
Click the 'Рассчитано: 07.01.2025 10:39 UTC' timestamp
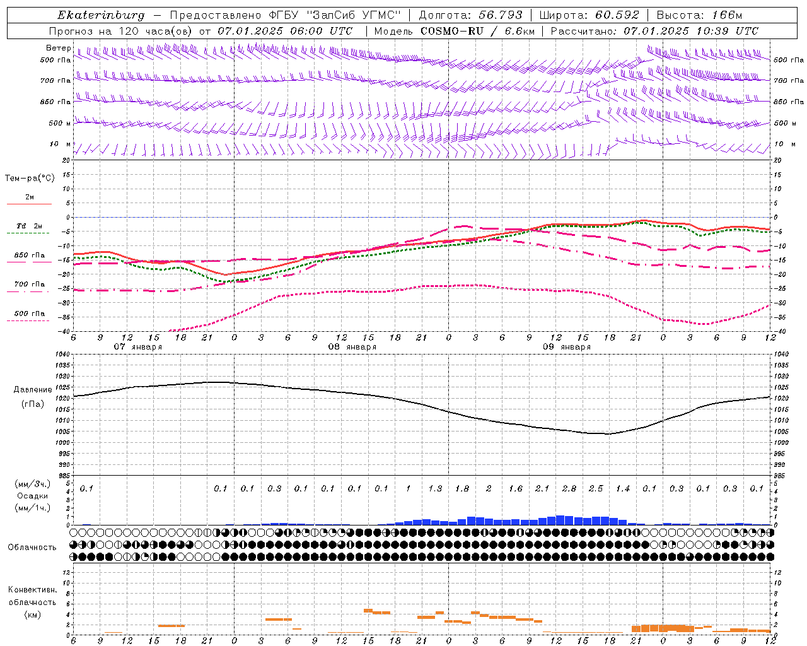pyautogui.click(x=654, y=31)
